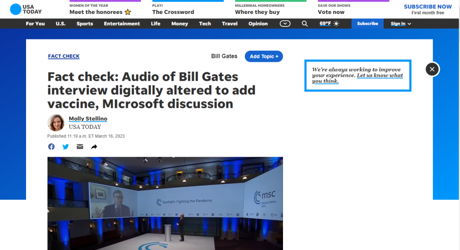Navigate to the Life section
460x250 pixels.
pos(155,23)
